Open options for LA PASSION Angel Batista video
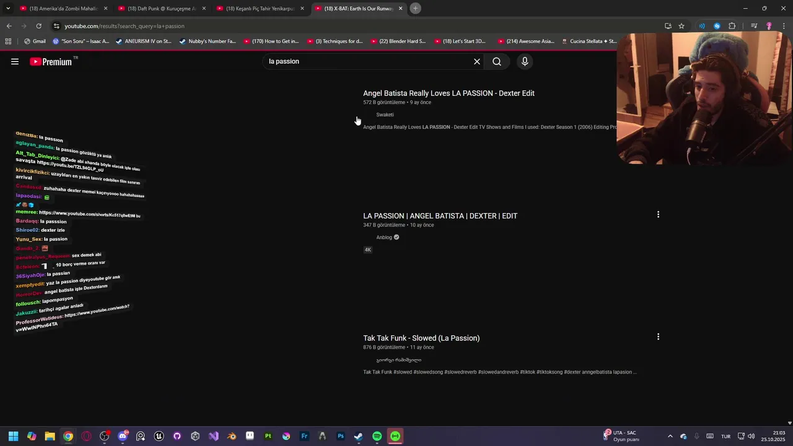793x446 pixels. pos(658,214)
